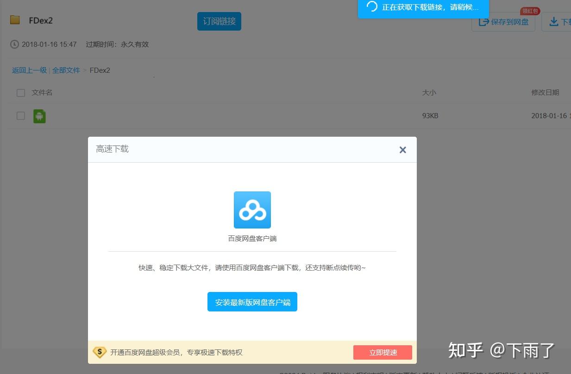This screenshot has height=374, width=571.
Task: Click the 2018-01-16 date cell in file row
Action: click(551, 116)
